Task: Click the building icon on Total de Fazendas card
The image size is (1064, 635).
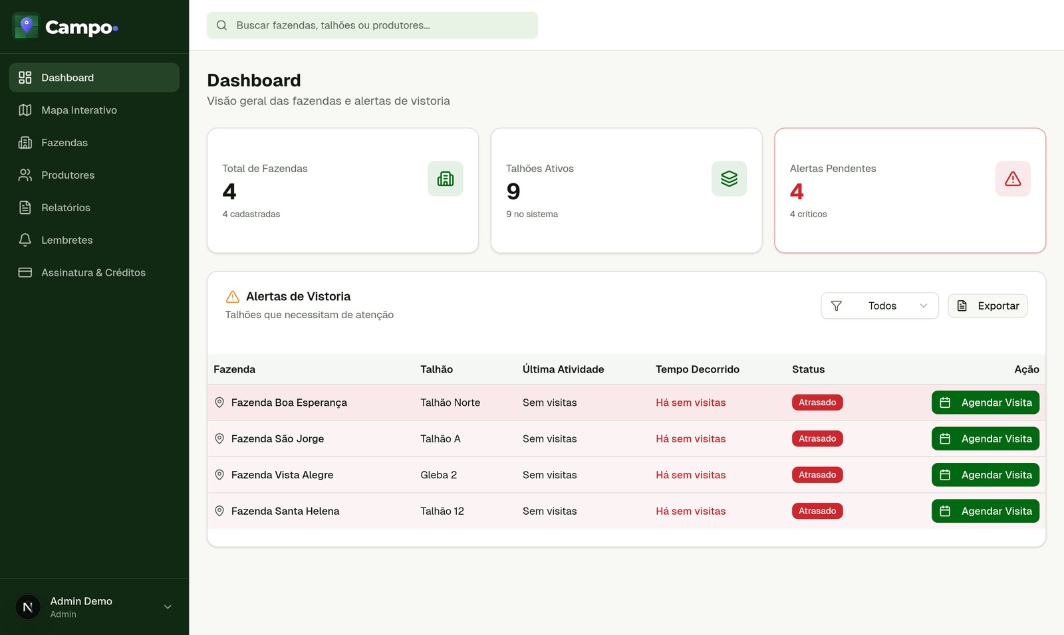Action: 446,179
